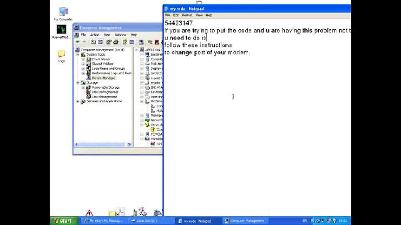Viewport: 401px width, 225px height.
Task: Click the Forward arrow in Computer Management toolbar
Action: pyautogui.click(x=84, y=42)
